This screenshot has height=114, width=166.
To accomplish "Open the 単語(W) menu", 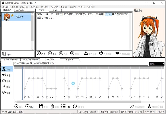I will [x=64, y=7].
